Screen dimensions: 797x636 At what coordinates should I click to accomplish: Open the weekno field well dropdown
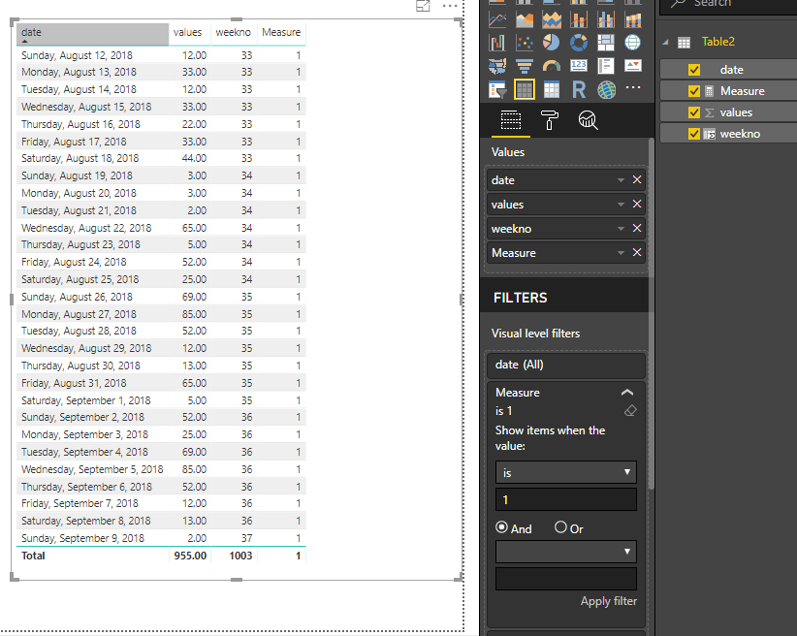(621, 229)
